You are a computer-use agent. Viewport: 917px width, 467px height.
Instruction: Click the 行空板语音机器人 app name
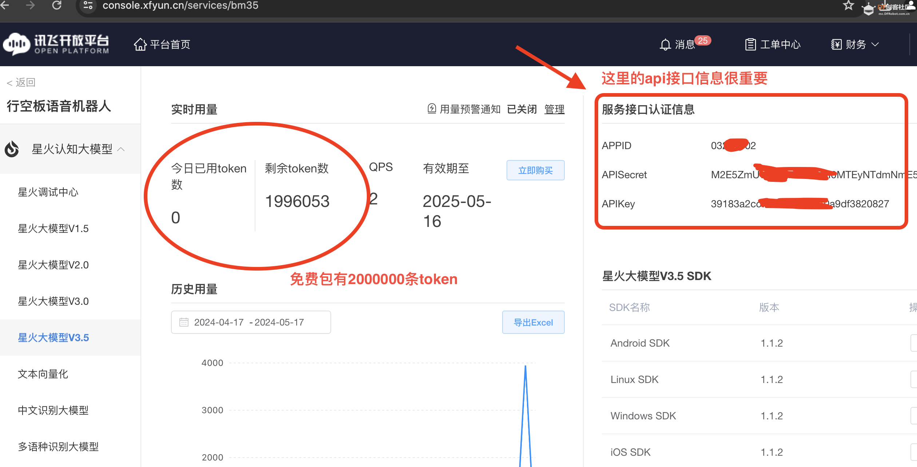pyautogui.click(x=59, y=106)
